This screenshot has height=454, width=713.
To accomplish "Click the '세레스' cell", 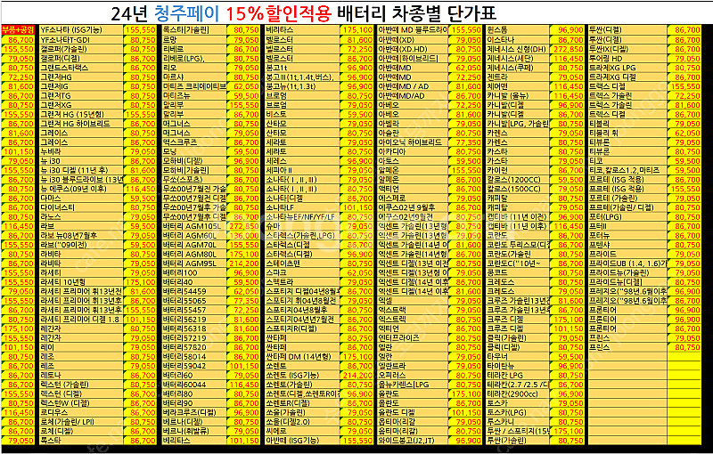I will [x=302, y=161].
